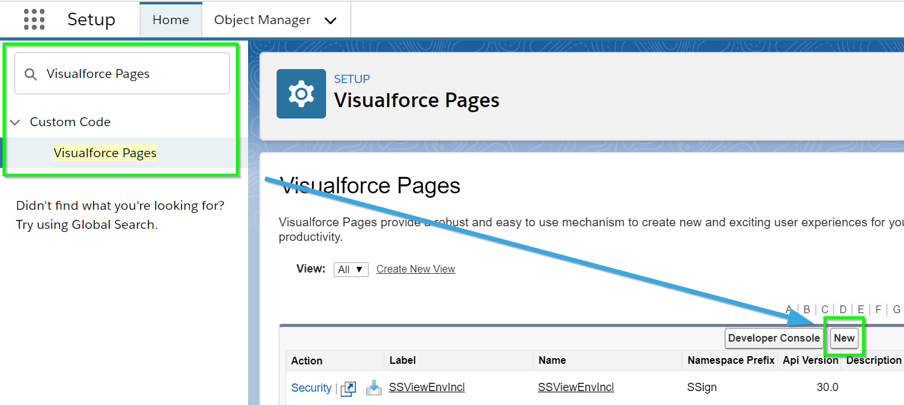Click the Security link for SSViewEnvIncl
The height and width of the screenshot is (405, 904).
[x=311, y=387]
